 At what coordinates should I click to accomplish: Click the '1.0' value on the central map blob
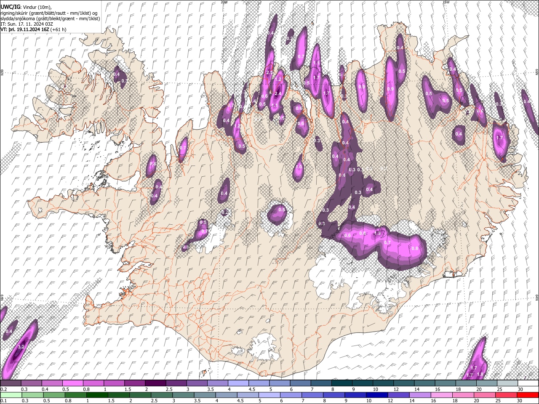[x=299, y=167]
